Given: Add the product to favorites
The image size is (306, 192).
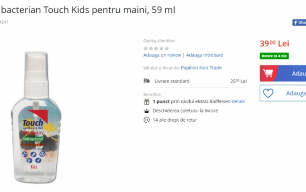Looking at the screenshot, I should point(283,93).
